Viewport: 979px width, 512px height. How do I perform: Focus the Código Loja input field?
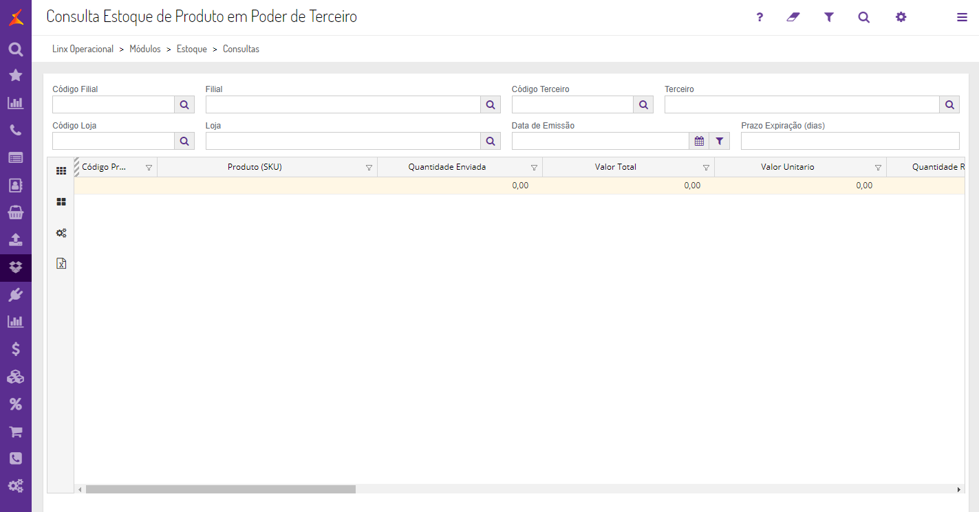coord(114,141)
